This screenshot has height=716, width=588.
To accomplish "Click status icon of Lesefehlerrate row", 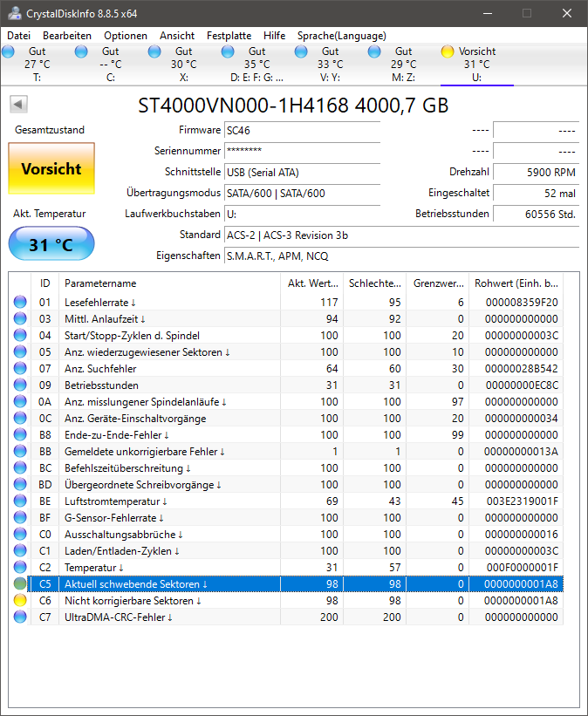I will point(20,303).
